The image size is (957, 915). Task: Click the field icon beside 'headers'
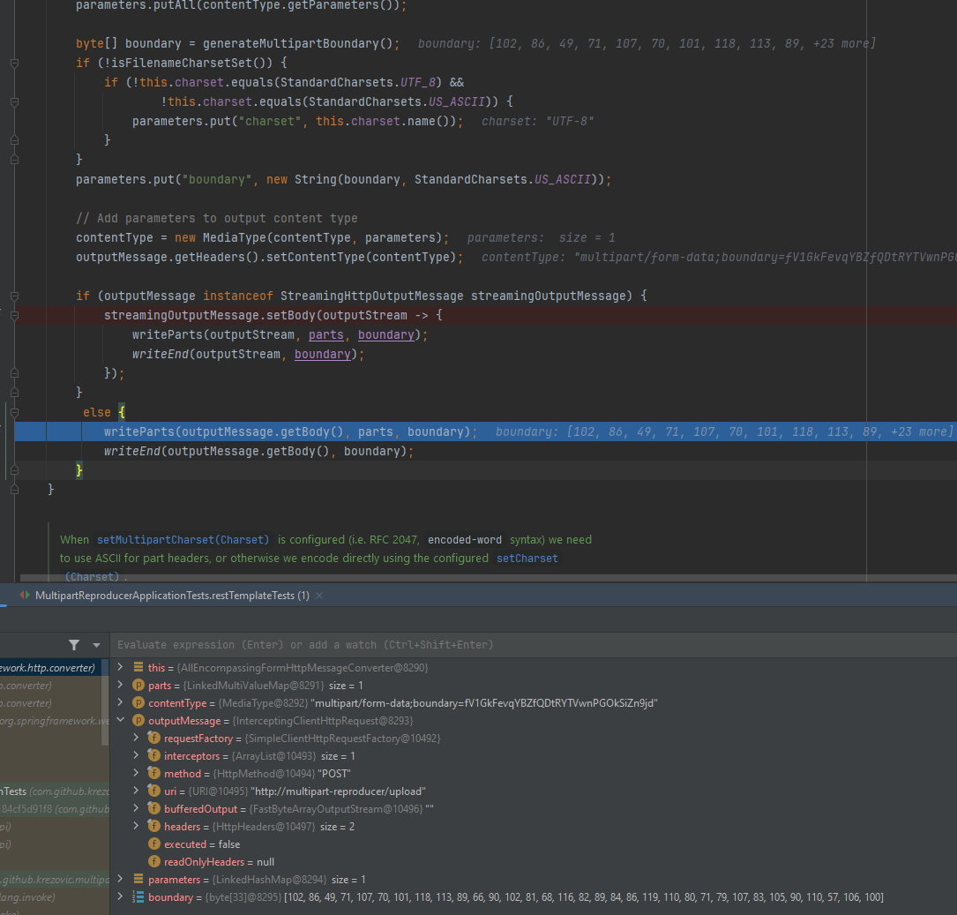pos(154,827)
